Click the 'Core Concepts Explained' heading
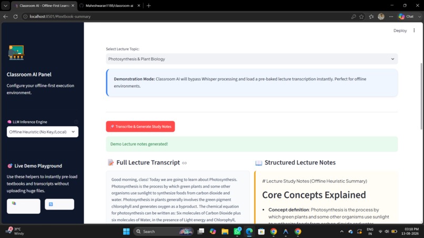 (x=314, y=195)
